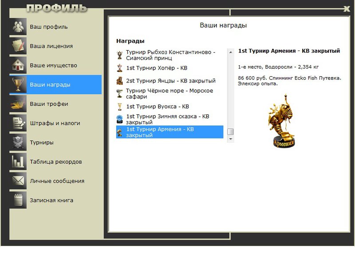Click the golden fish icon beside Ваши трофеи

[x=18, y=104]
